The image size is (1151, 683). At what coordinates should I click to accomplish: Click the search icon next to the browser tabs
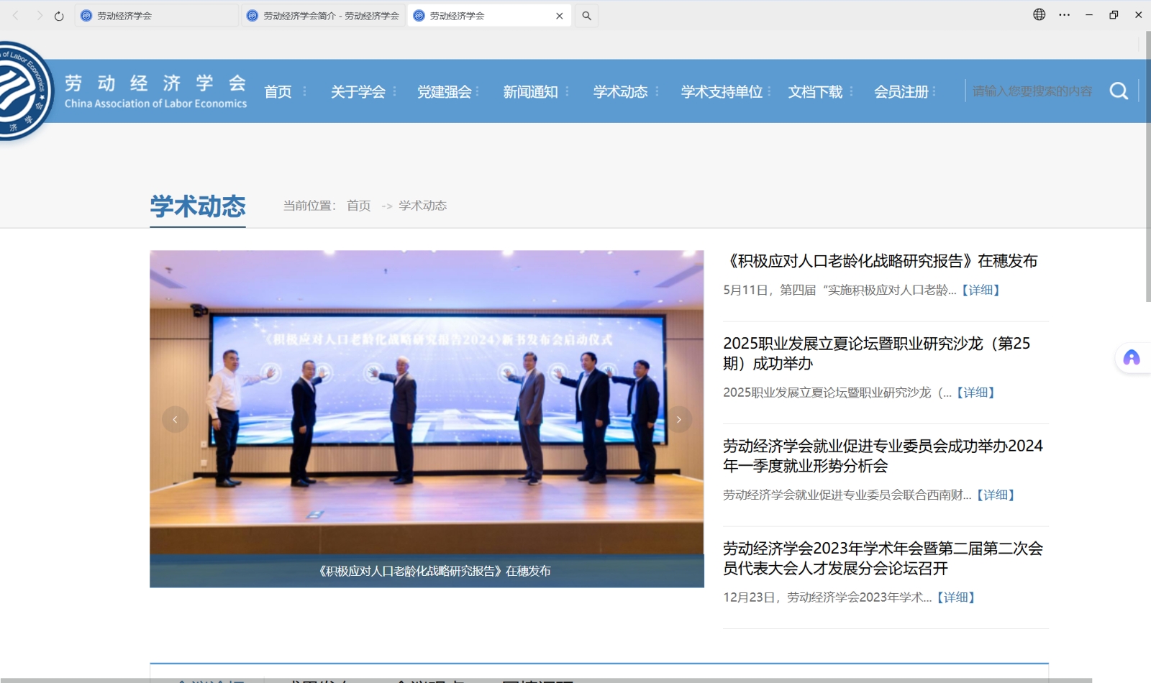tap(586, 15)
